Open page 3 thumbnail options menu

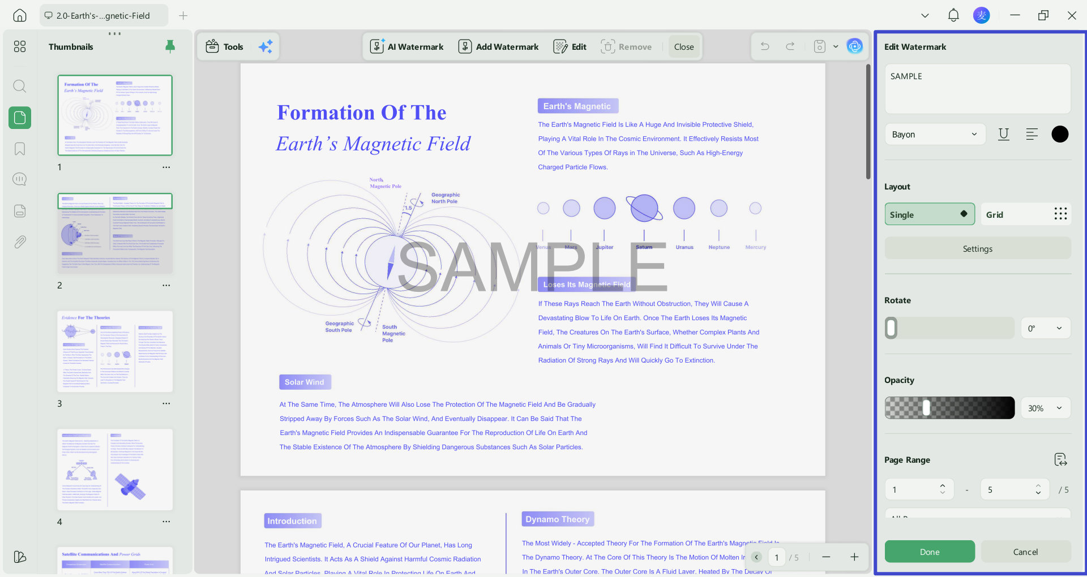coord(166,404)
